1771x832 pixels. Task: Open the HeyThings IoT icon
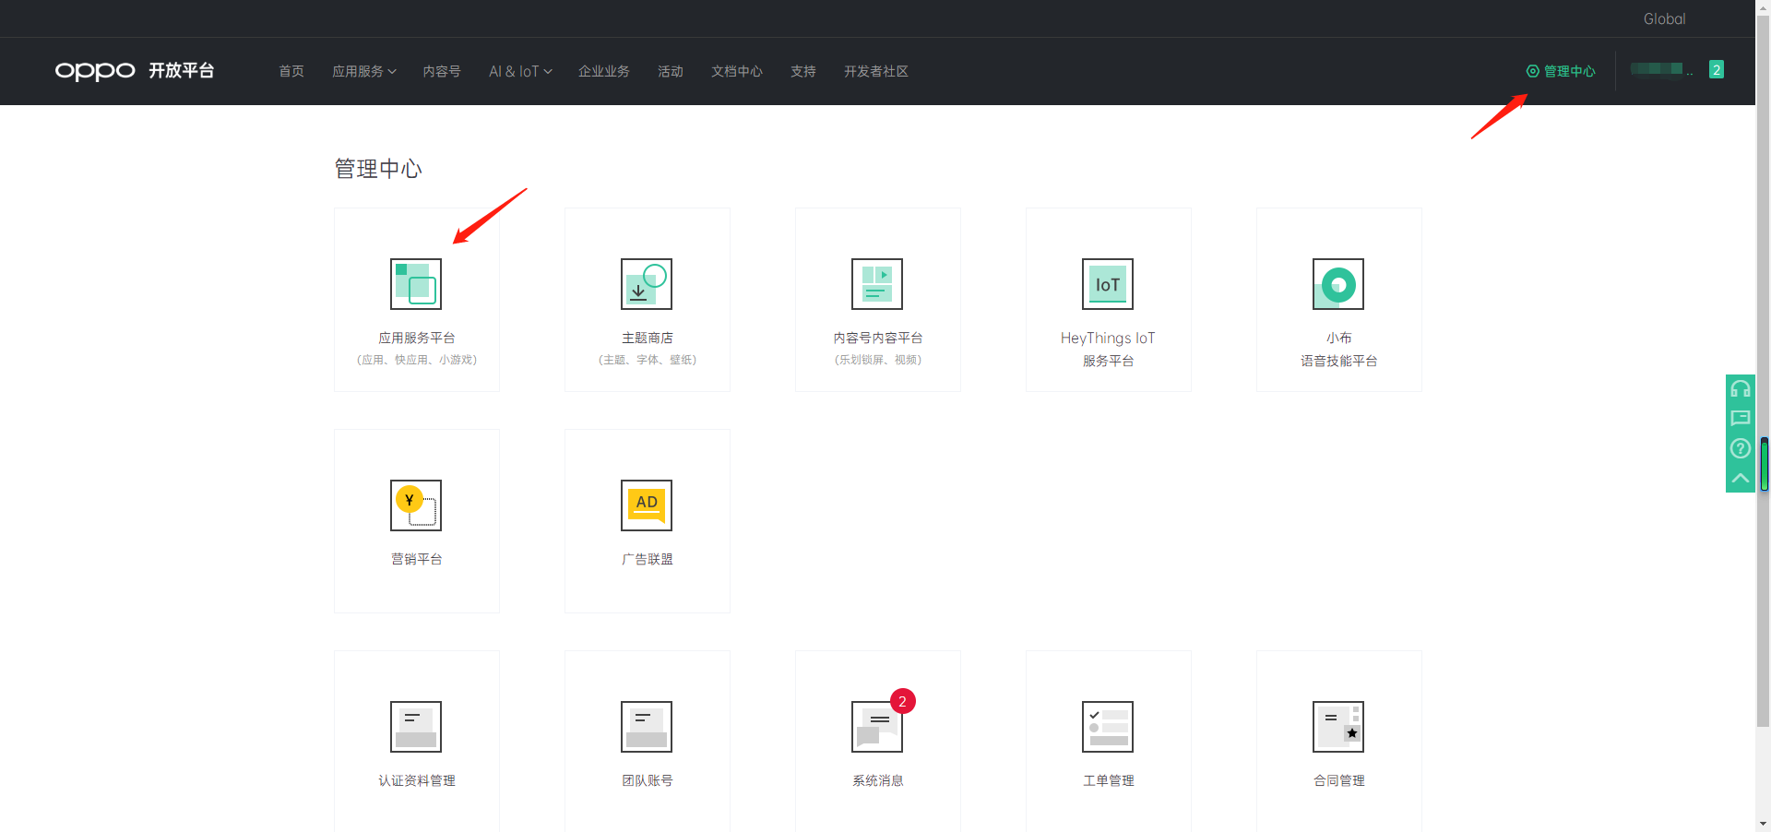pyautogui.click(x=1108, y=284)
